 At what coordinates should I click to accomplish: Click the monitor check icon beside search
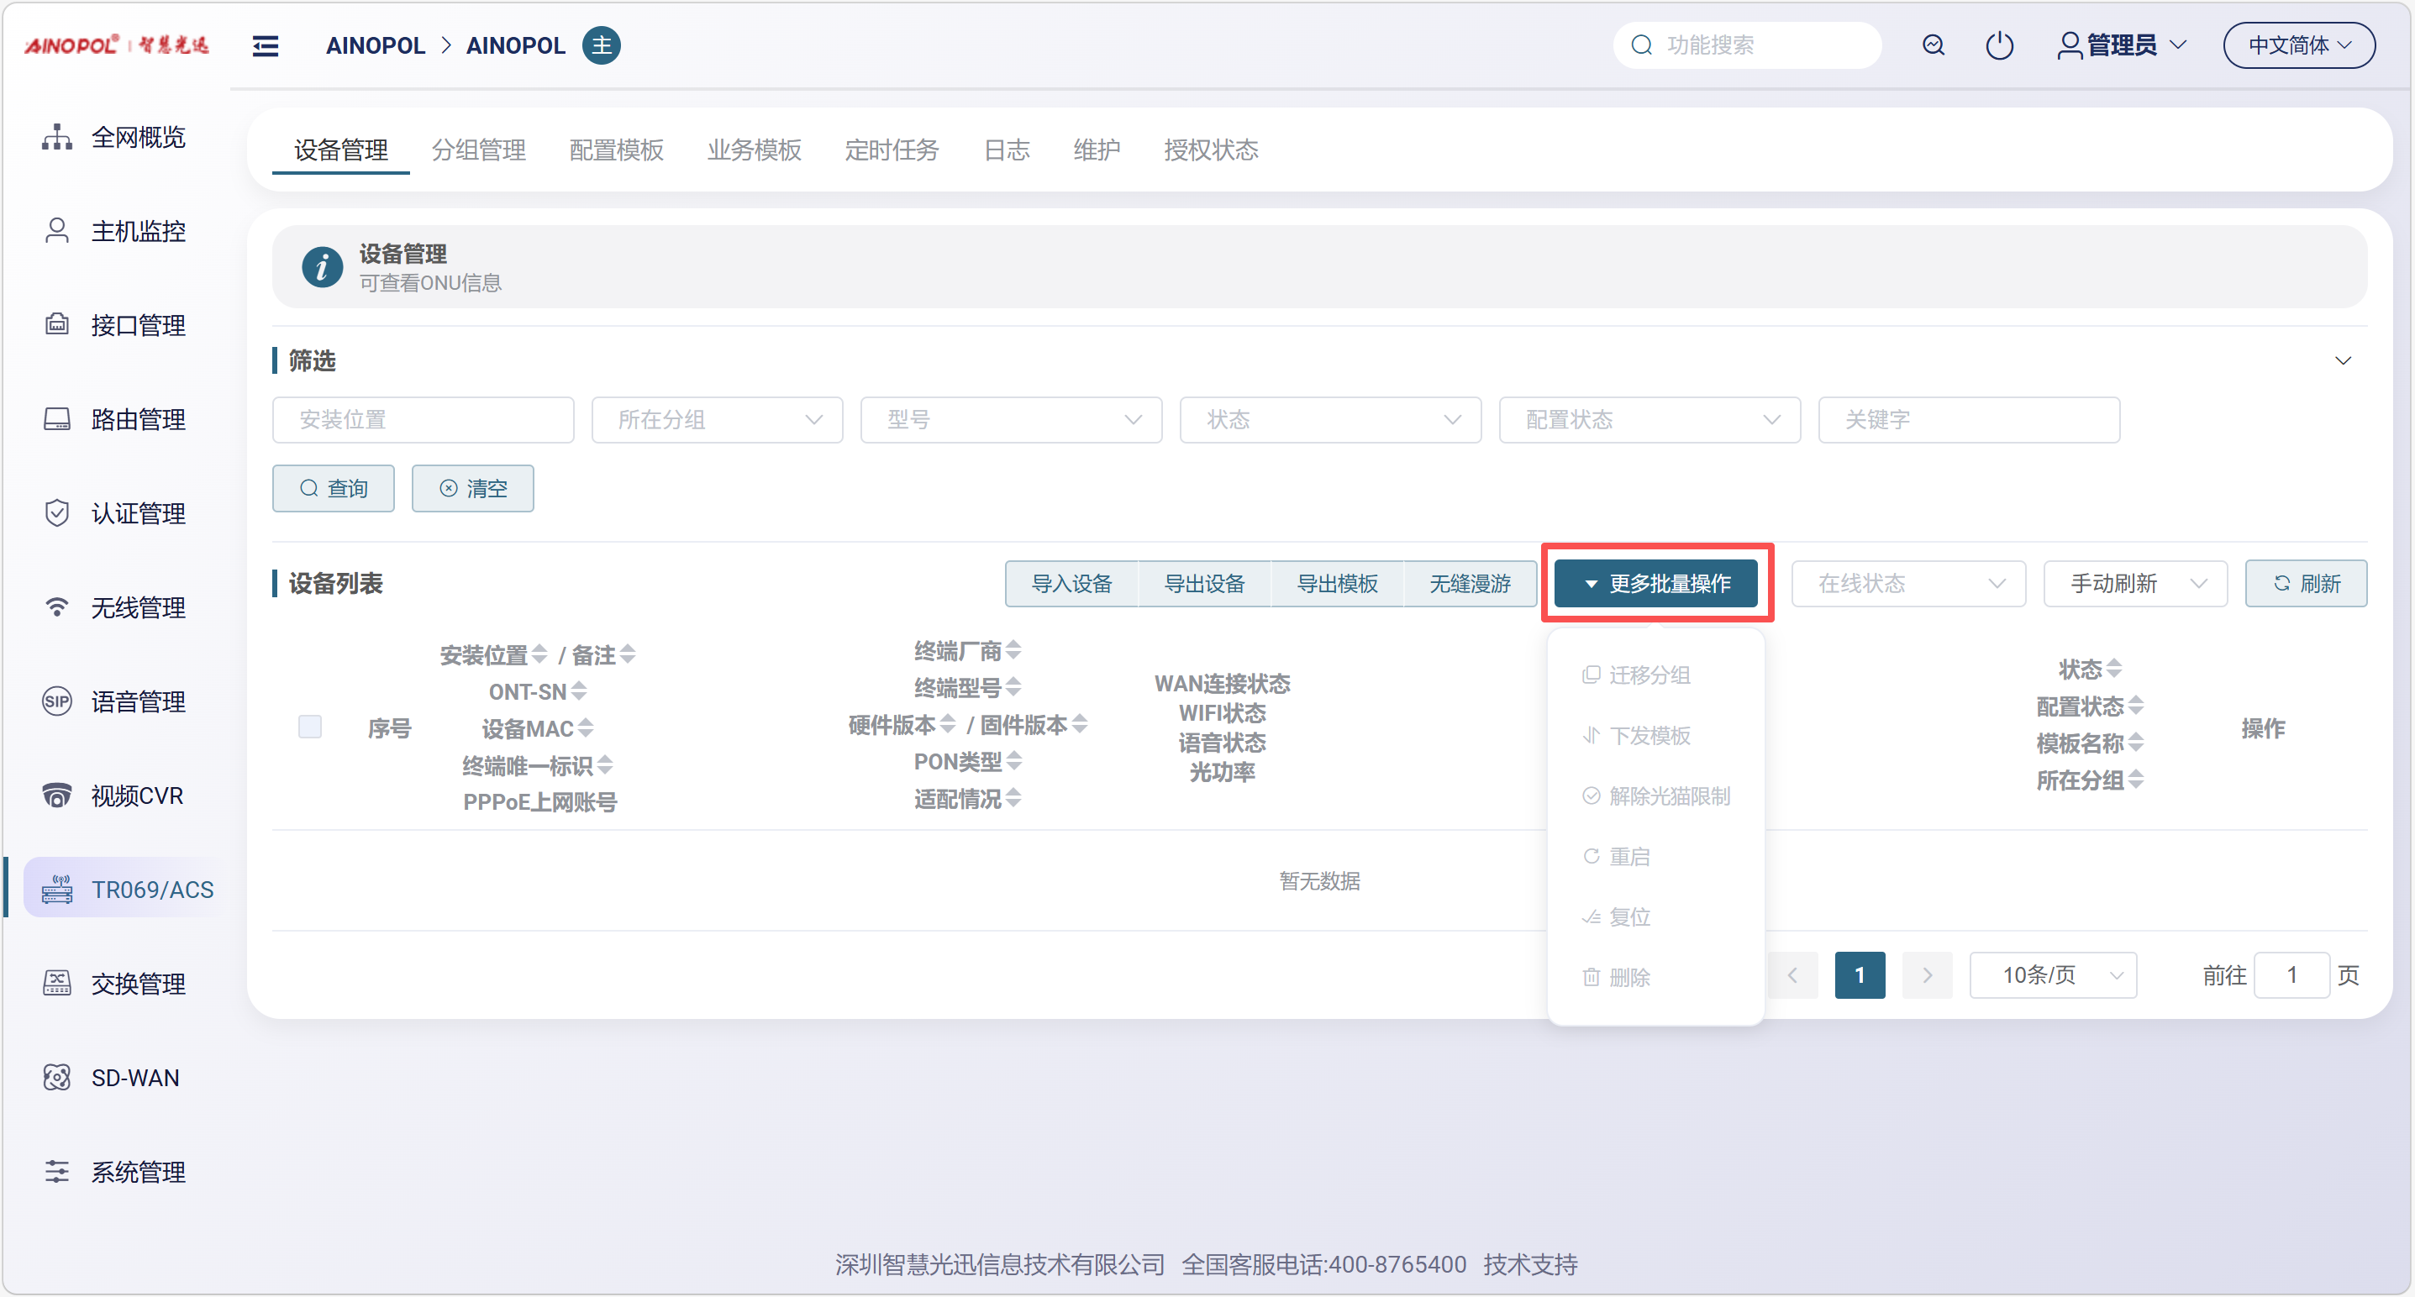click(x=1934, y=45)
